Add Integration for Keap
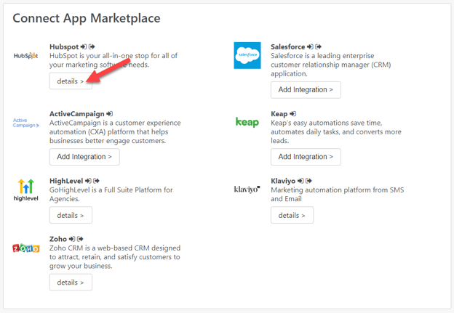Image resolution: width=454 pixels, height=313 pixels. [x=306, y=157]
